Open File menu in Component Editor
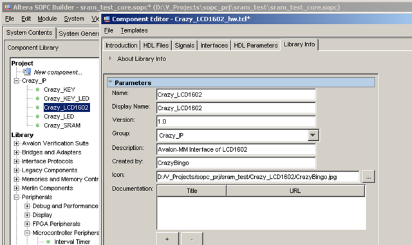The height and width of the screenshot is (245, 412). (109, 30)
